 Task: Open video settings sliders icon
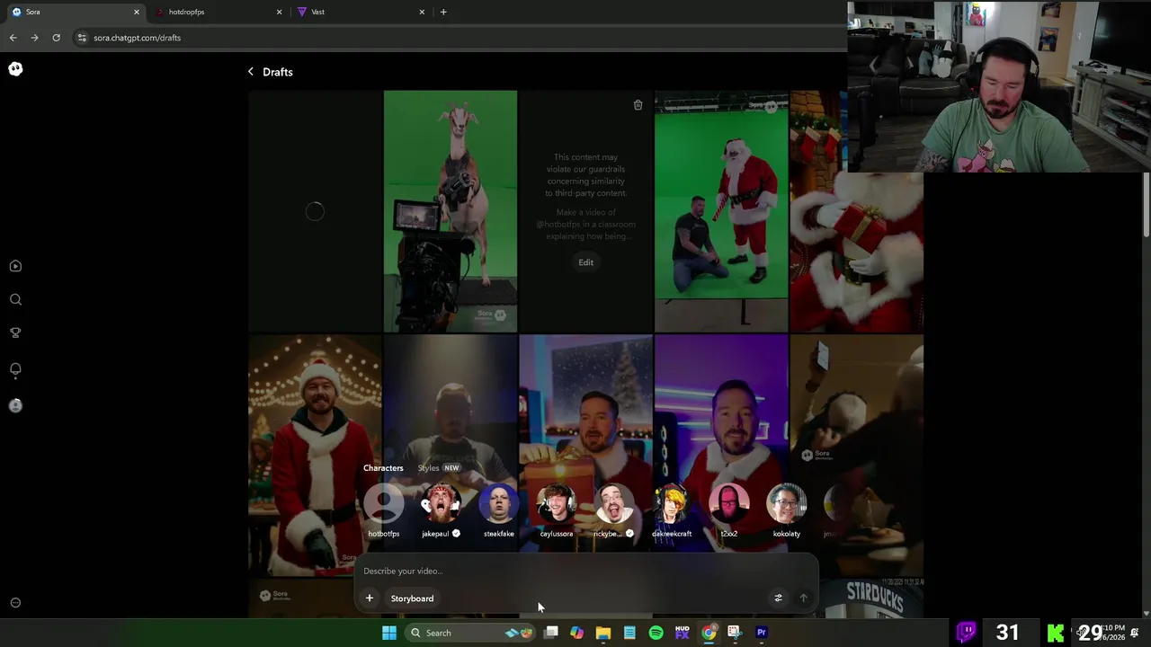point(778,598)
